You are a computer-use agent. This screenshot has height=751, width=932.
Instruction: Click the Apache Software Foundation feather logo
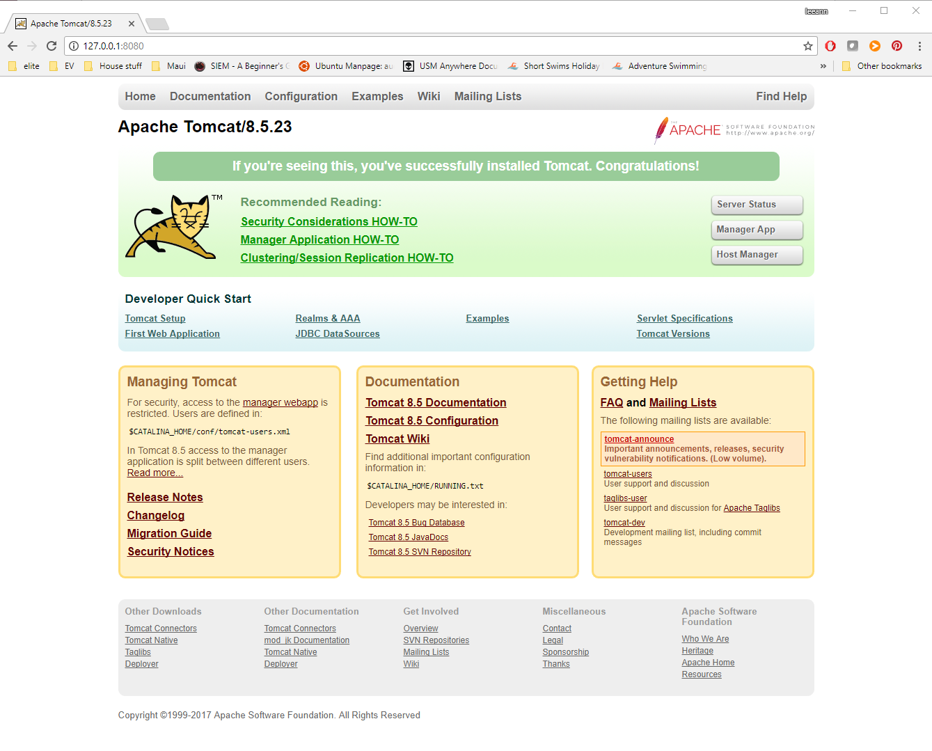click(x=734, y=130)
